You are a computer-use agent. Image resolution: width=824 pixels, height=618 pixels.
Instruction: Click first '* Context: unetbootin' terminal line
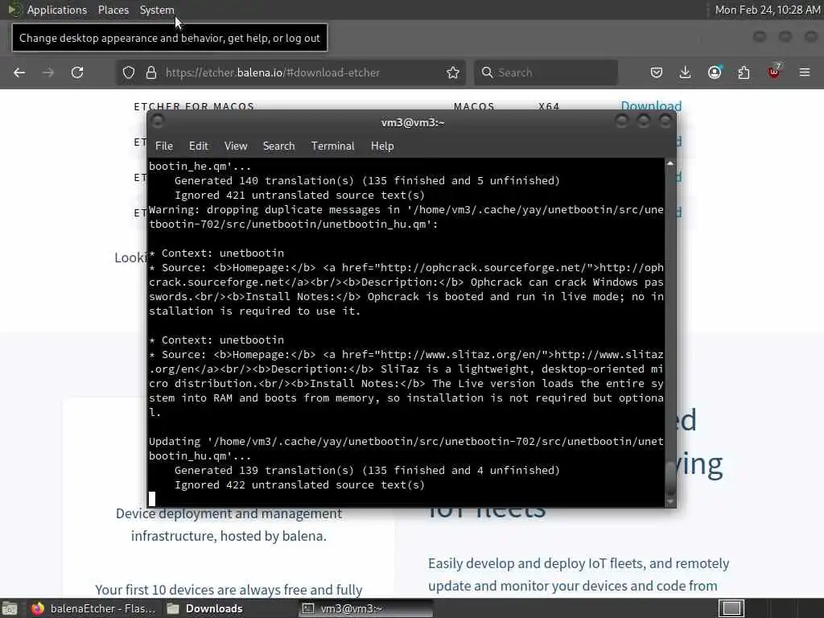pos(216,253)
